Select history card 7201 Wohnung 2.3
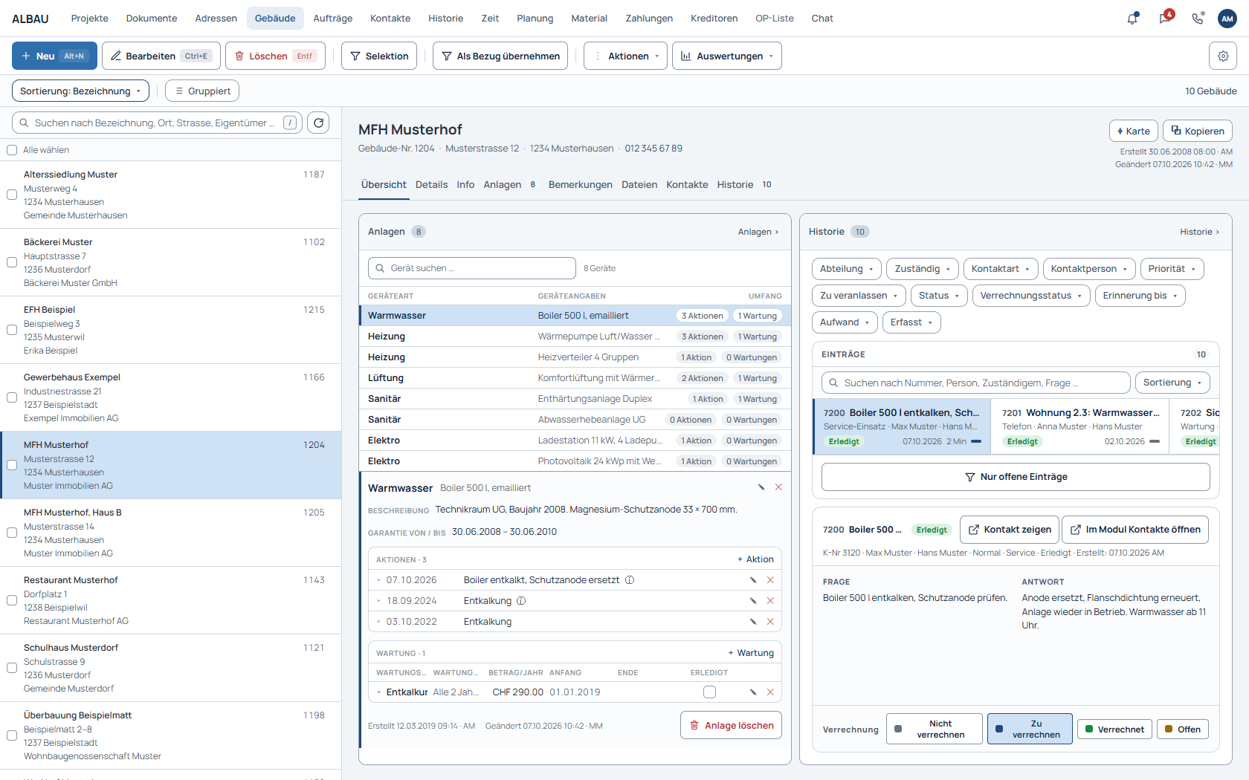 tap(1081, 426)
